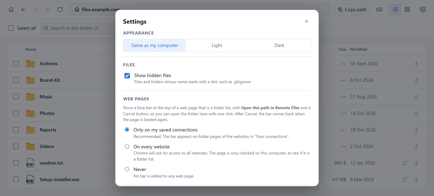Download the Photos folder
Viewport: 434px width, 196px height.
416,113
